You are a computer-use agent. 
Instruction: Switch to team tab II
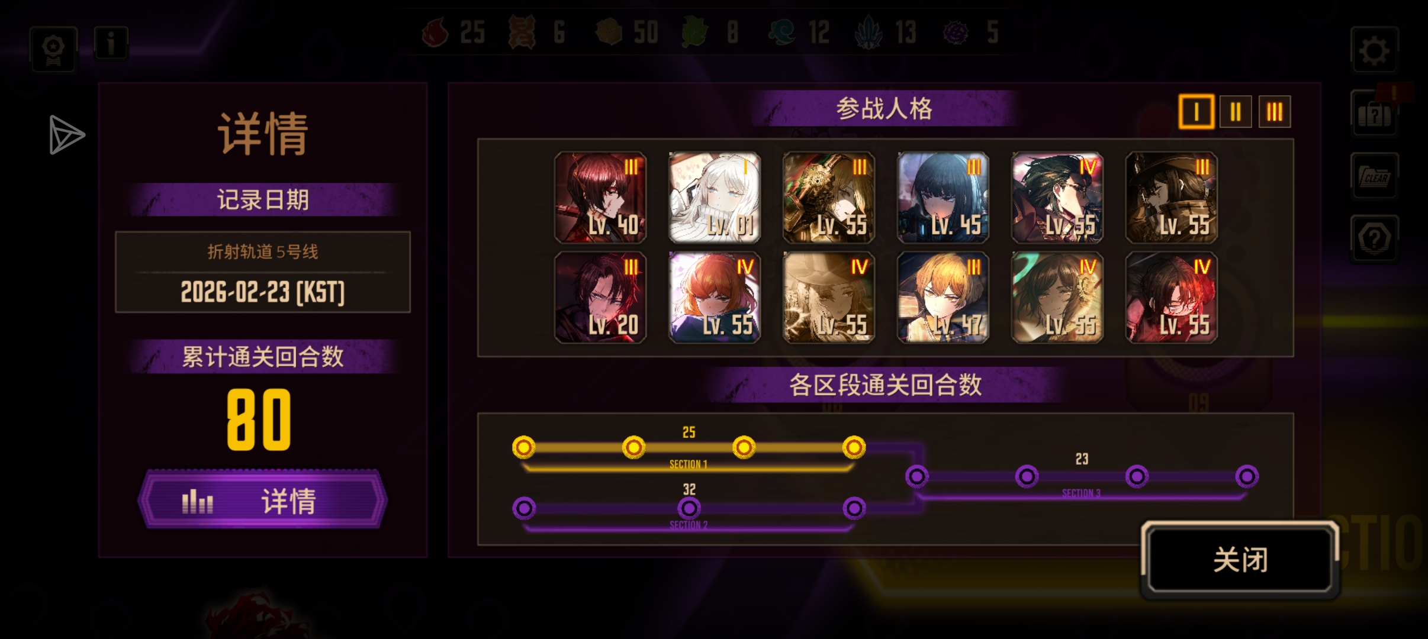tap(1236, 111)
